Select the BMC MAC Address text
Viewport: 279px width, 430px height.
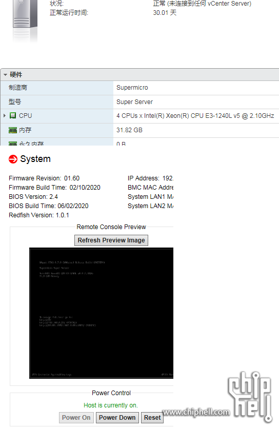point(150,187)
